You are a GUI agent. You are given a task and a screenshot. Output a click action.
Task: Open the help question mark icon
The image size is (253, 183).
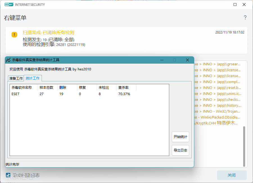click(245, 18)
